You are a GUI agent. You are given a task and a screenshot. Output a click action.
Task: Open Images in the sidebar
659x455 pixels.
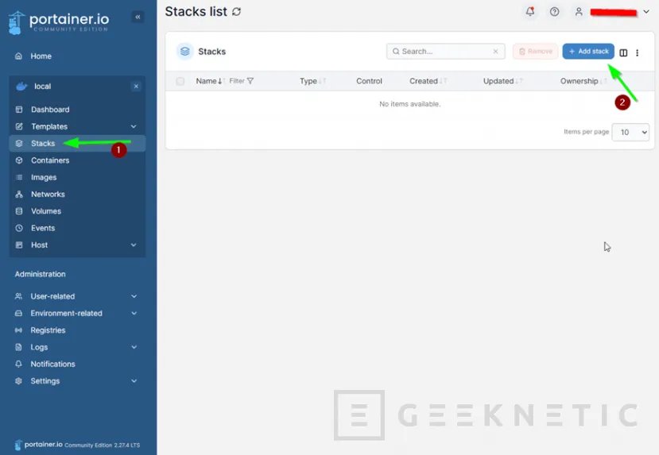[43, 177]
